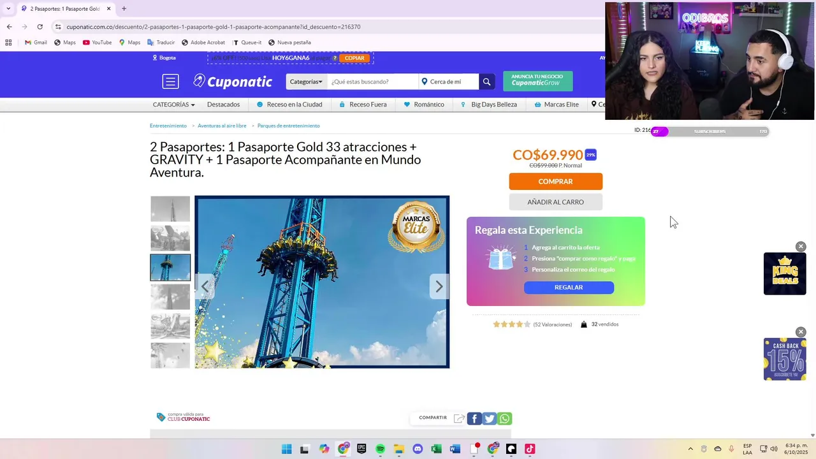Click the Cerca de mí location field
816x459 pixels.
449,82
